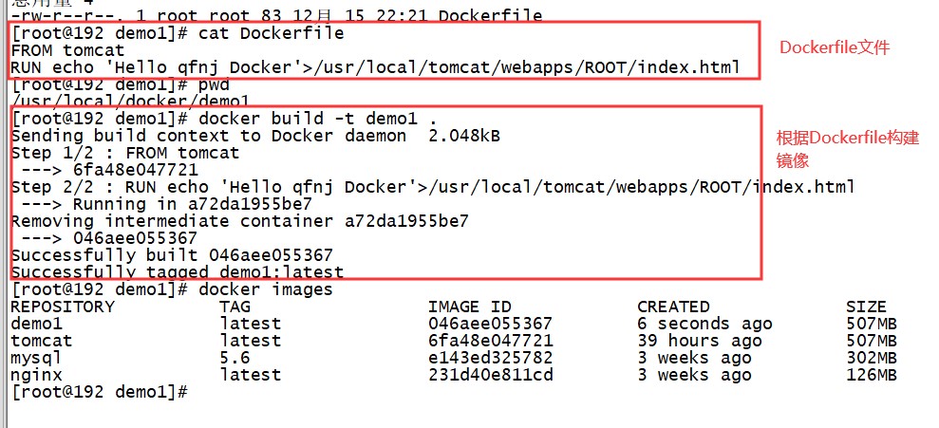Screen dimensions: 939x428
Task: Click the 'docker images' command text
Action: click(265, 289)
